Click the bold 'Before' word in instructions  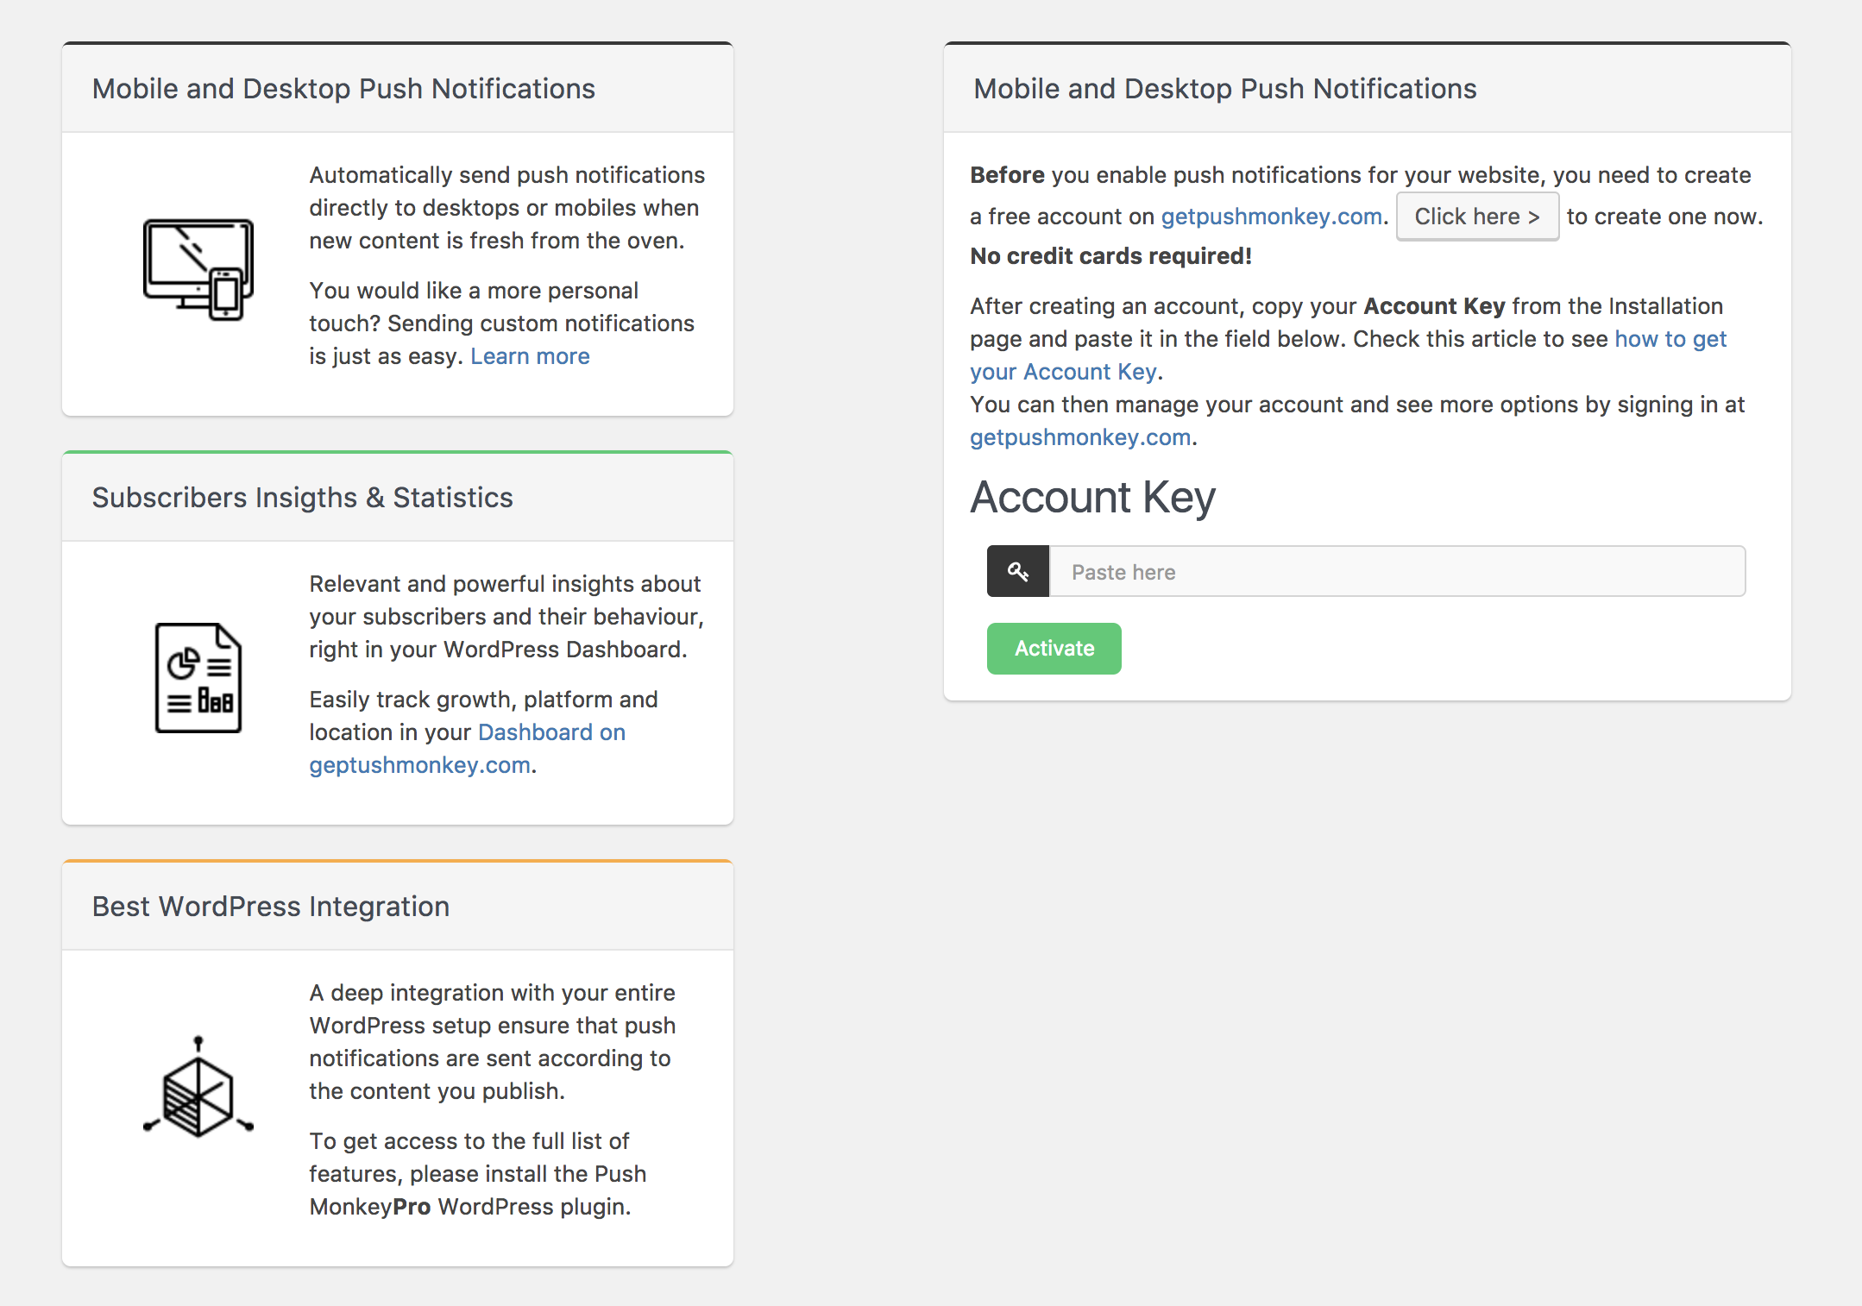[x=1007, y=175]
